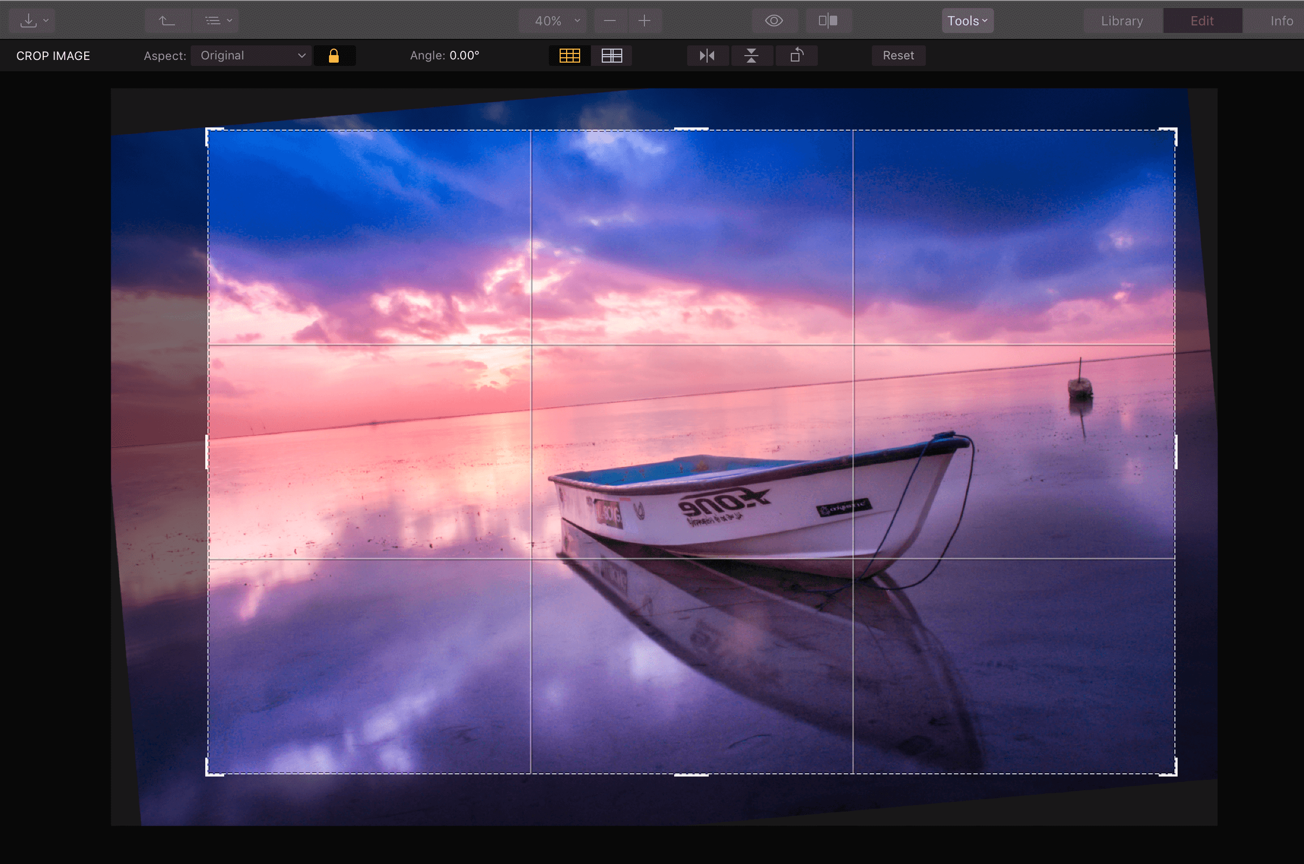This screenshot has width=1304, height=864.
Task: Toggle the aspect ratio lock
Action: point(334,56)
